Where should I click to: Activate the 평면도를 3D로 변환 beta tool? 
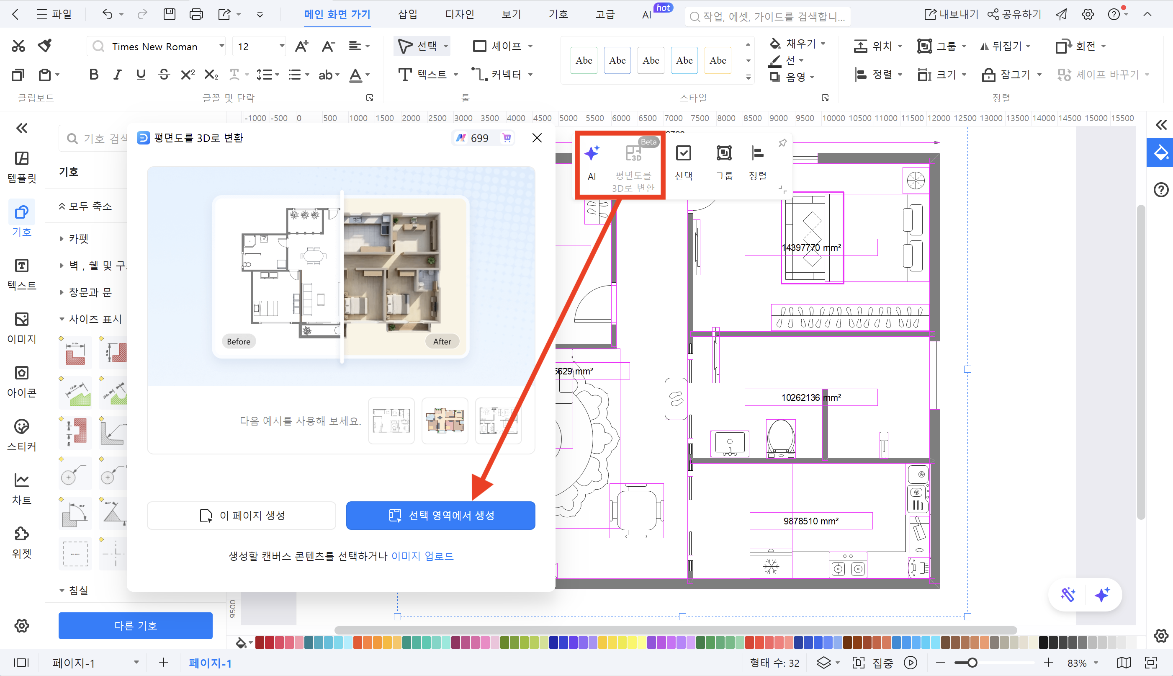634,165
